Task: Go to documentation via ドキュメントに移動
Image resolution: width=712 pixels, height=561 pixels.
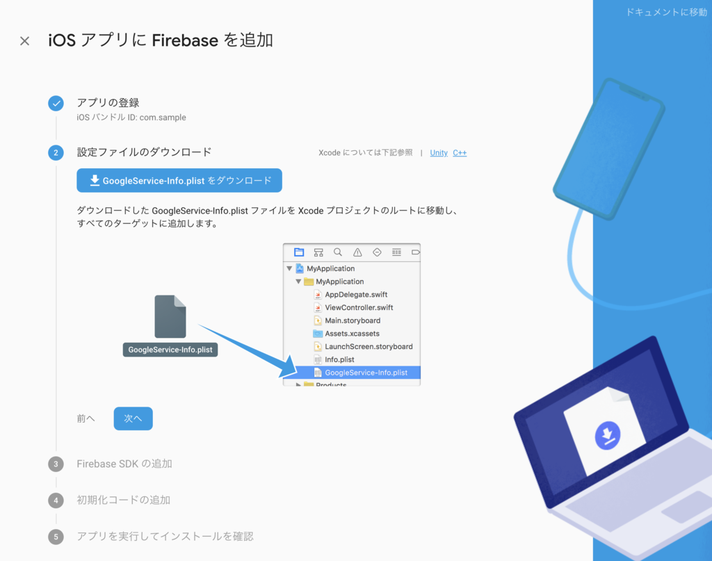Action: tap(666, 13)
